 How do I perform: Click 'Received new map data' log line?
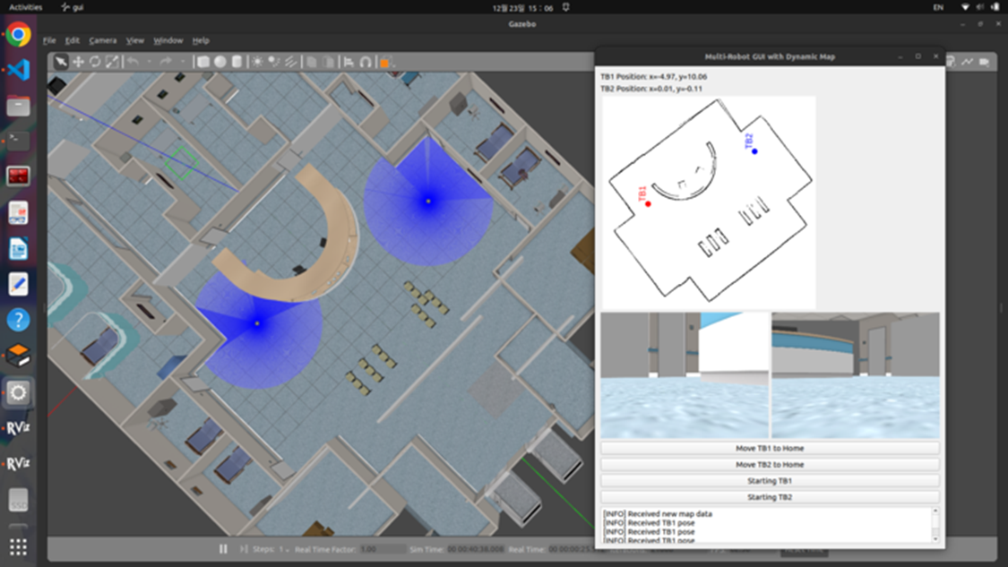click(658, 513)
